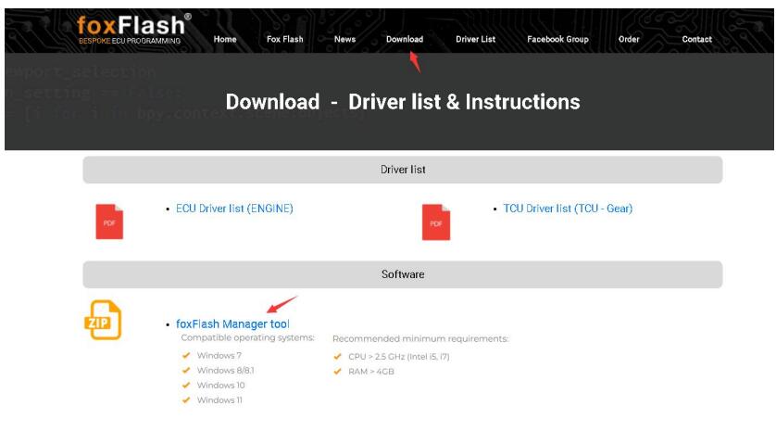Click the CPU > 2.5 GHz requirement text
The width and height of the screenshot is (776, 431).
[399, 357]
